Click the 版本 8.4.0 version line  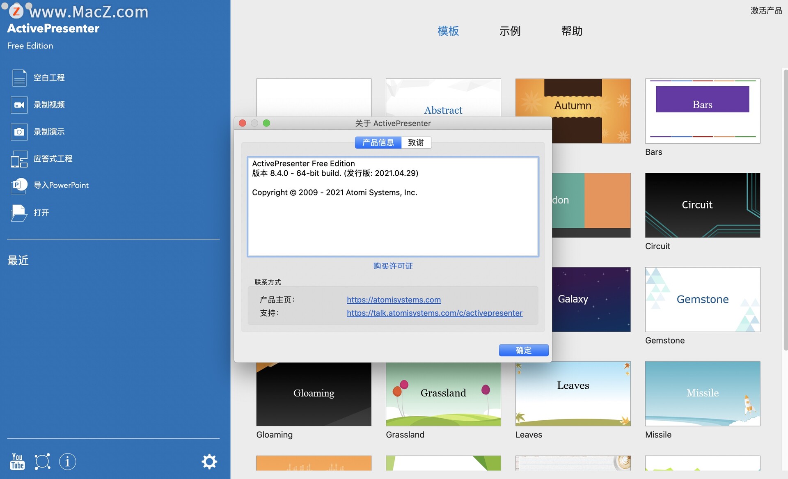coord(335,173)
